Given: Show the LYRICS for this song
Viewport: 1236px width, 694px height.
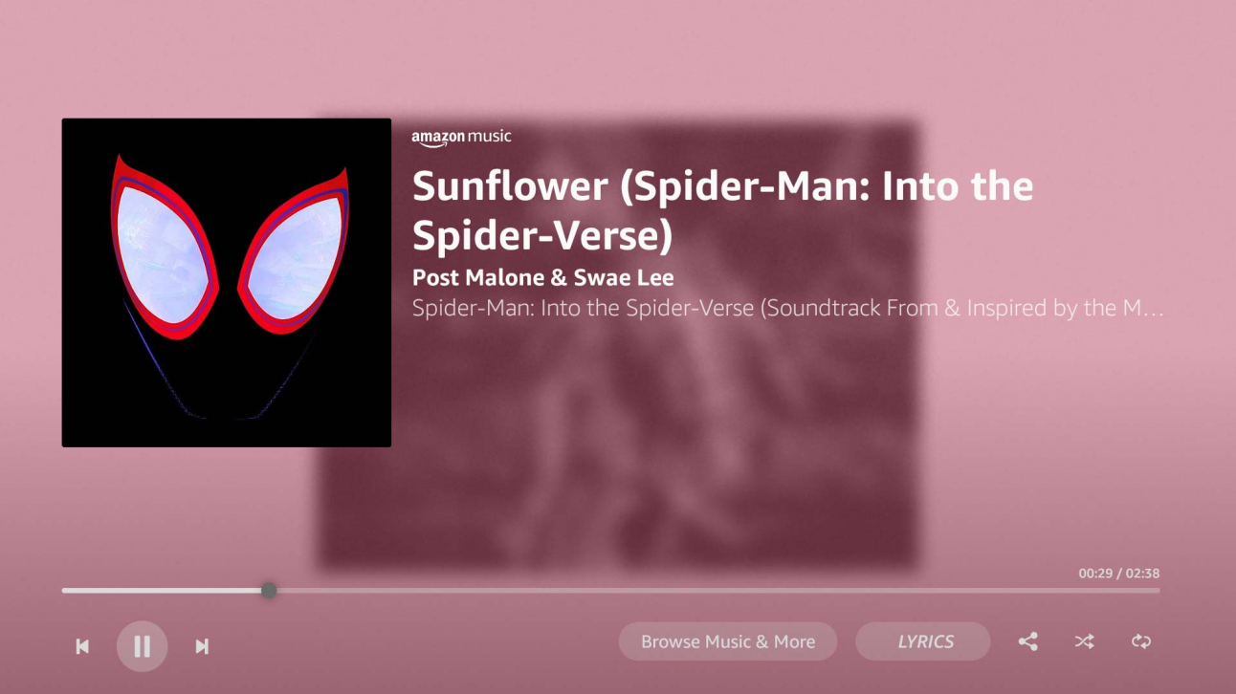Looking at the screenshot, I should [x=923, y=641].
